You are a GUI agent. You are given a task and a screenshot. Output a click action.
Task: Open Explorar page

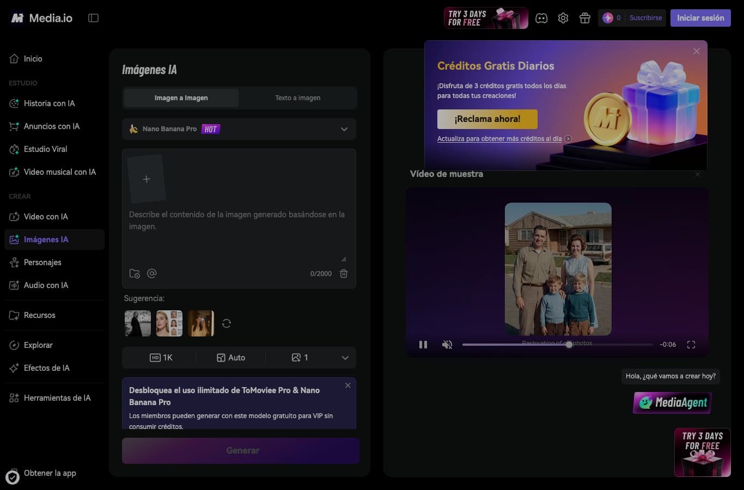[54, 345]
